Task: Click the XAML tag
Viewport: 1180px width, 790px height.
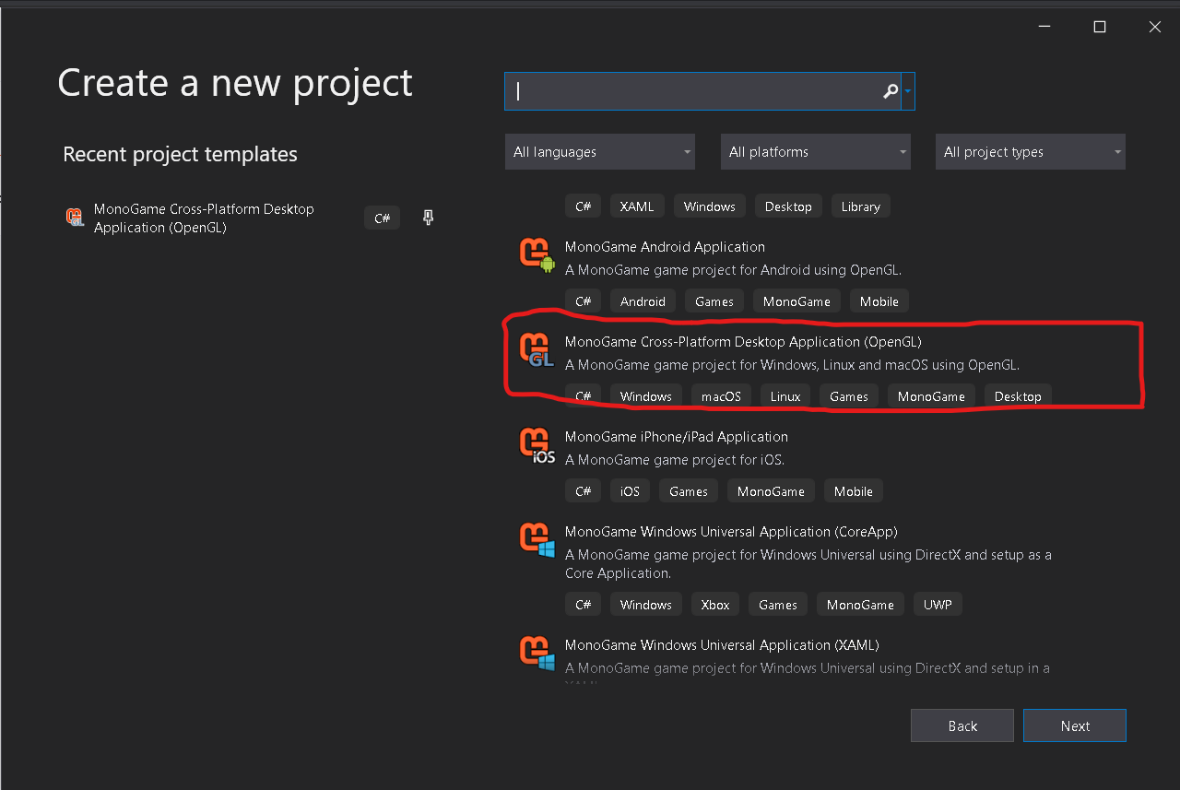Action: [x=637, y=206]
